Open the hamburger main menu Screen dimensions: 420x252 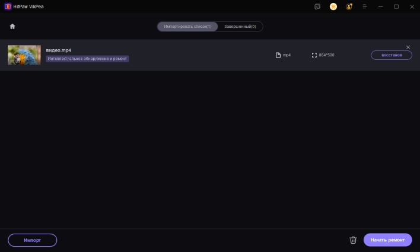[364, 7]
